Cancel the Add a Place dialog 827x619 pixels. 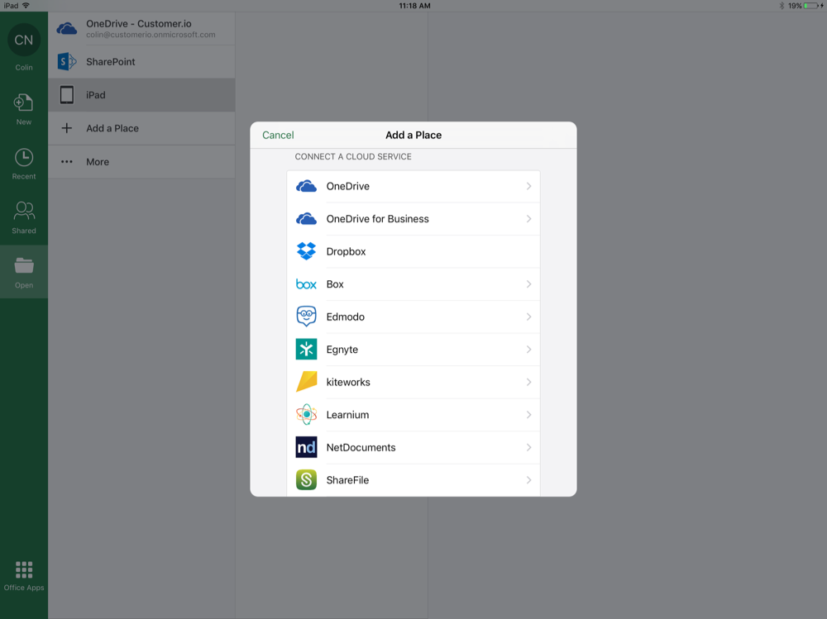(278, 135)
